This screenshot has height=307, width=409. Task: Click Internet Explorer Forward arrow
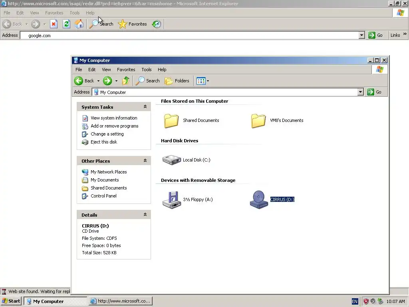coord(36,24)
